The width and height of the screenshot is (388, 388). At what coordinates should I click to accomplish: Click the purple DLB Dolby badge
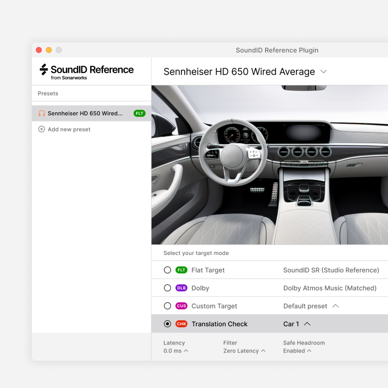(181, 288)
